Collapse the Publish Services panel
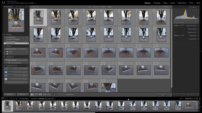202x113 pixels. coord(4,66)
